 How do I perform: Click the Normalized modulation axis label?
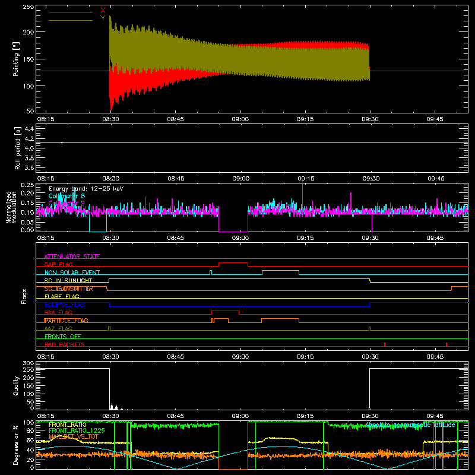click(x=11, y=207)
